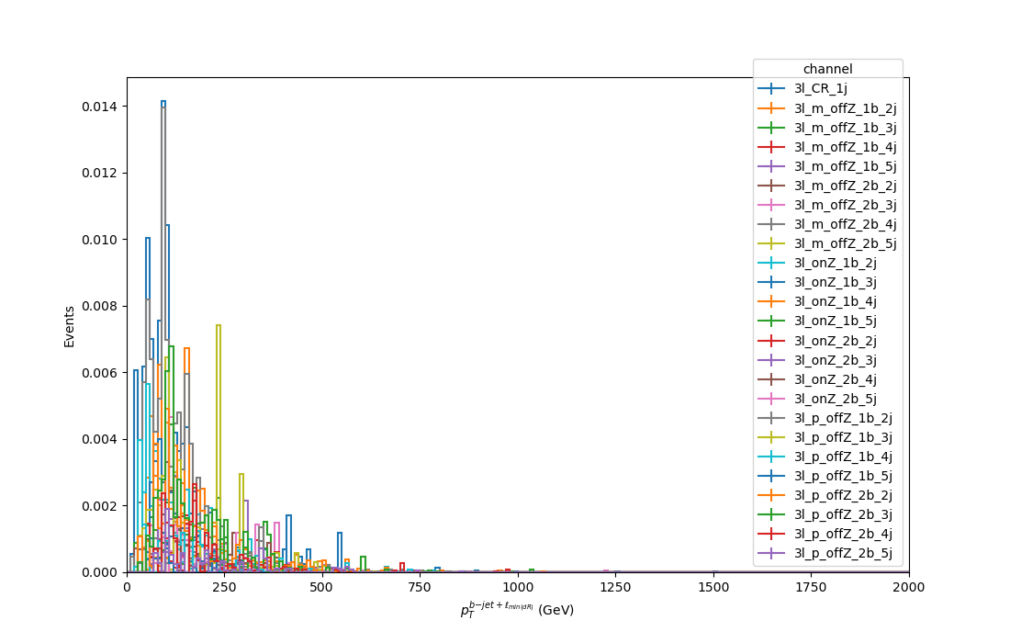
Task: Click the 0.014 y-axis tick label
Action: 100,107
